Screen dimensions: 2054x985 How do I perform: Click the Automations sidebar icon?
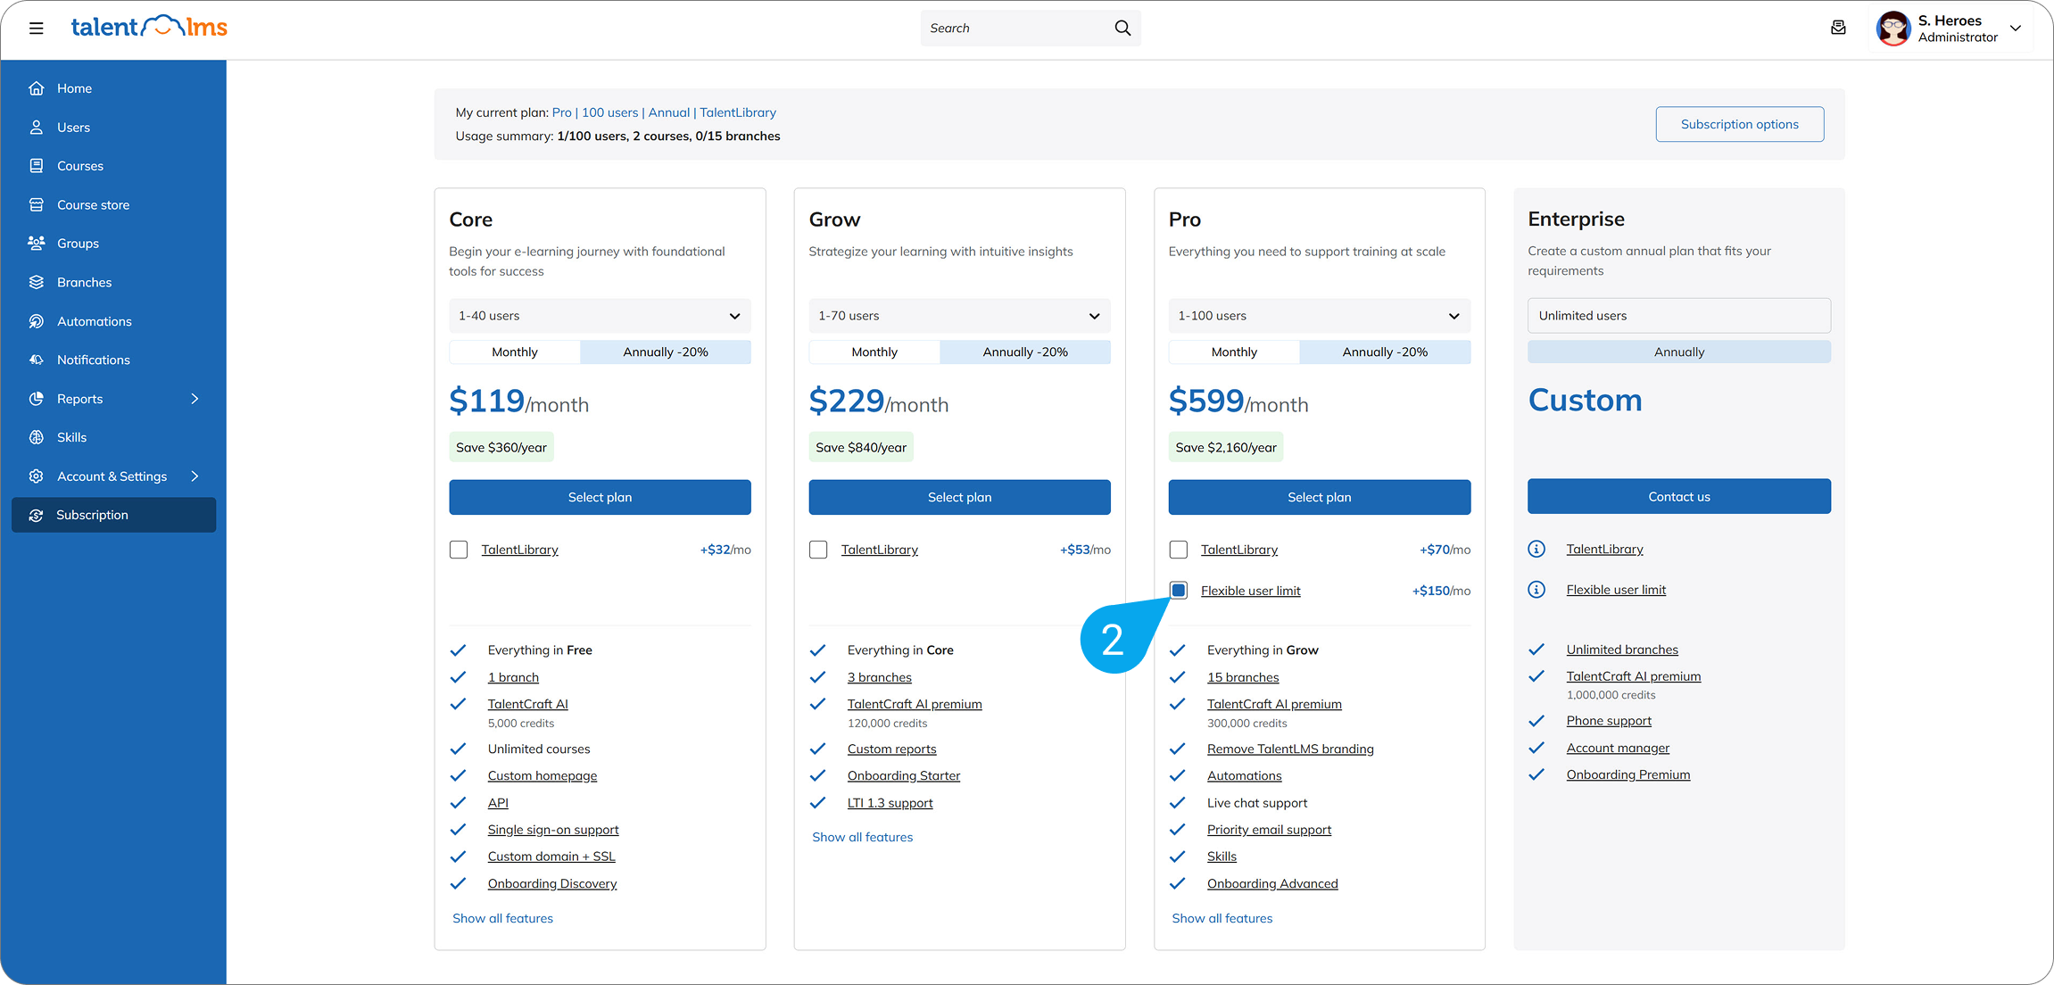tap(37, 321)
